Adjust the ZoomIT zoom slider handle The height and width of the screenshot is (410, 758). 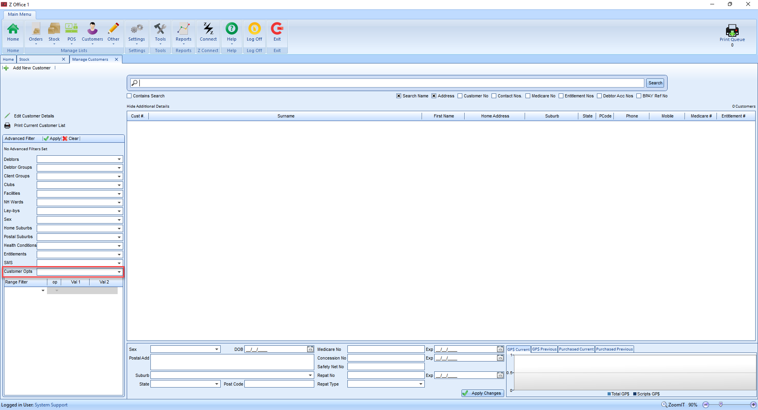pyautogui.click(x=721, y=404)
